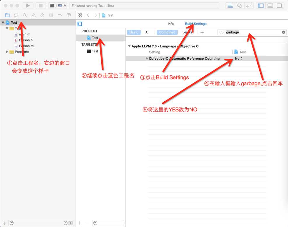Image resolution: width=288 pixels, height=227 pixels.
Task: Open the related items grid menu
Action: tap(80, 15)
